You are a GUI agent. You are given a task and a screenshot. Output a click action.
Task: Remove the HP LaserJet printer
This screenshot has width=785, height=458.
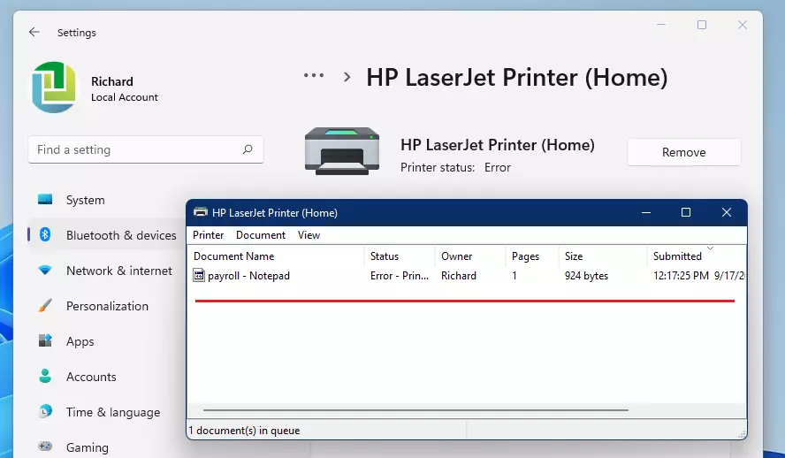click(684, 152)
